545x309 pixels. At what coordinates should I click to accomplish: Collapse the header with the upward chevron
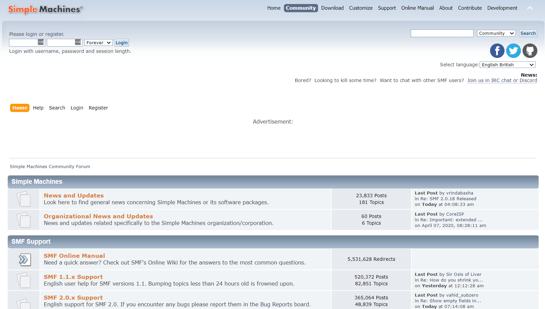(530, 8)
